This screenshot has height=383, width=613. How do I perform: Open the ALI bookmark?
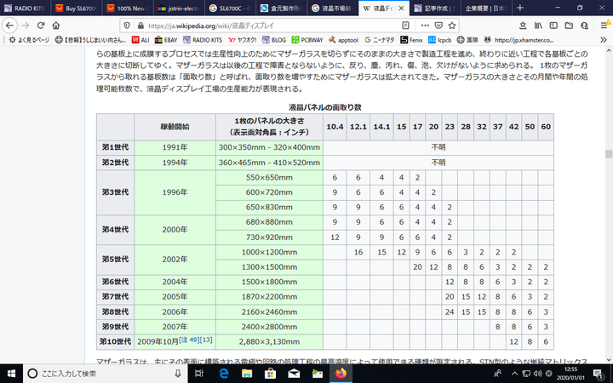(x=140, y=40)
